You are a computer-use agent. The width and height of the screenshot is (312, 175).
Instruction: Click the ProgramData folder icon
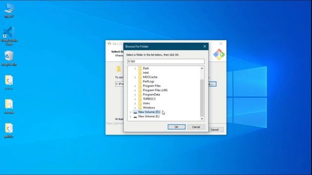pos(140,94)
